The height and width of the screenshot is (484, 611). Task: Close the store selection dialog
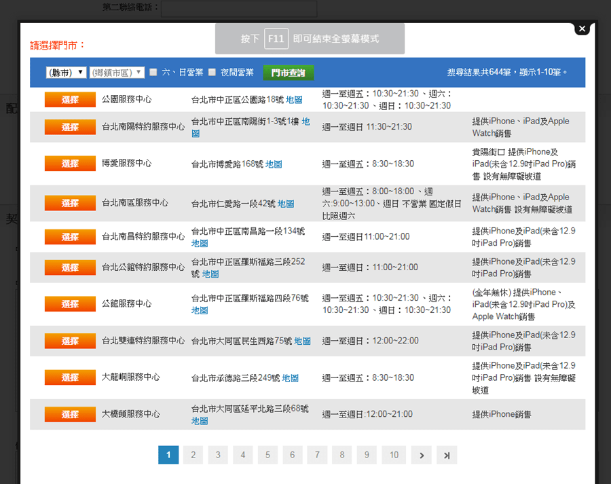point(582,29)
